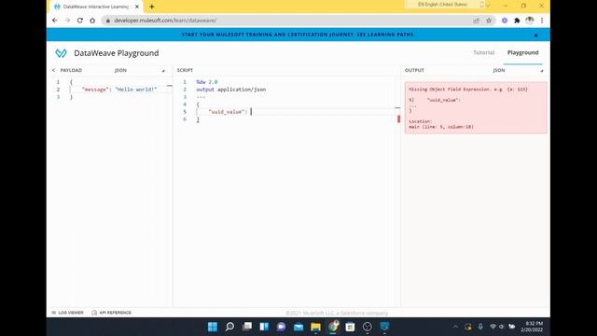Show hidden system tray icons
Viewport: 597px width, 336px height.
(x=455, y=327)
